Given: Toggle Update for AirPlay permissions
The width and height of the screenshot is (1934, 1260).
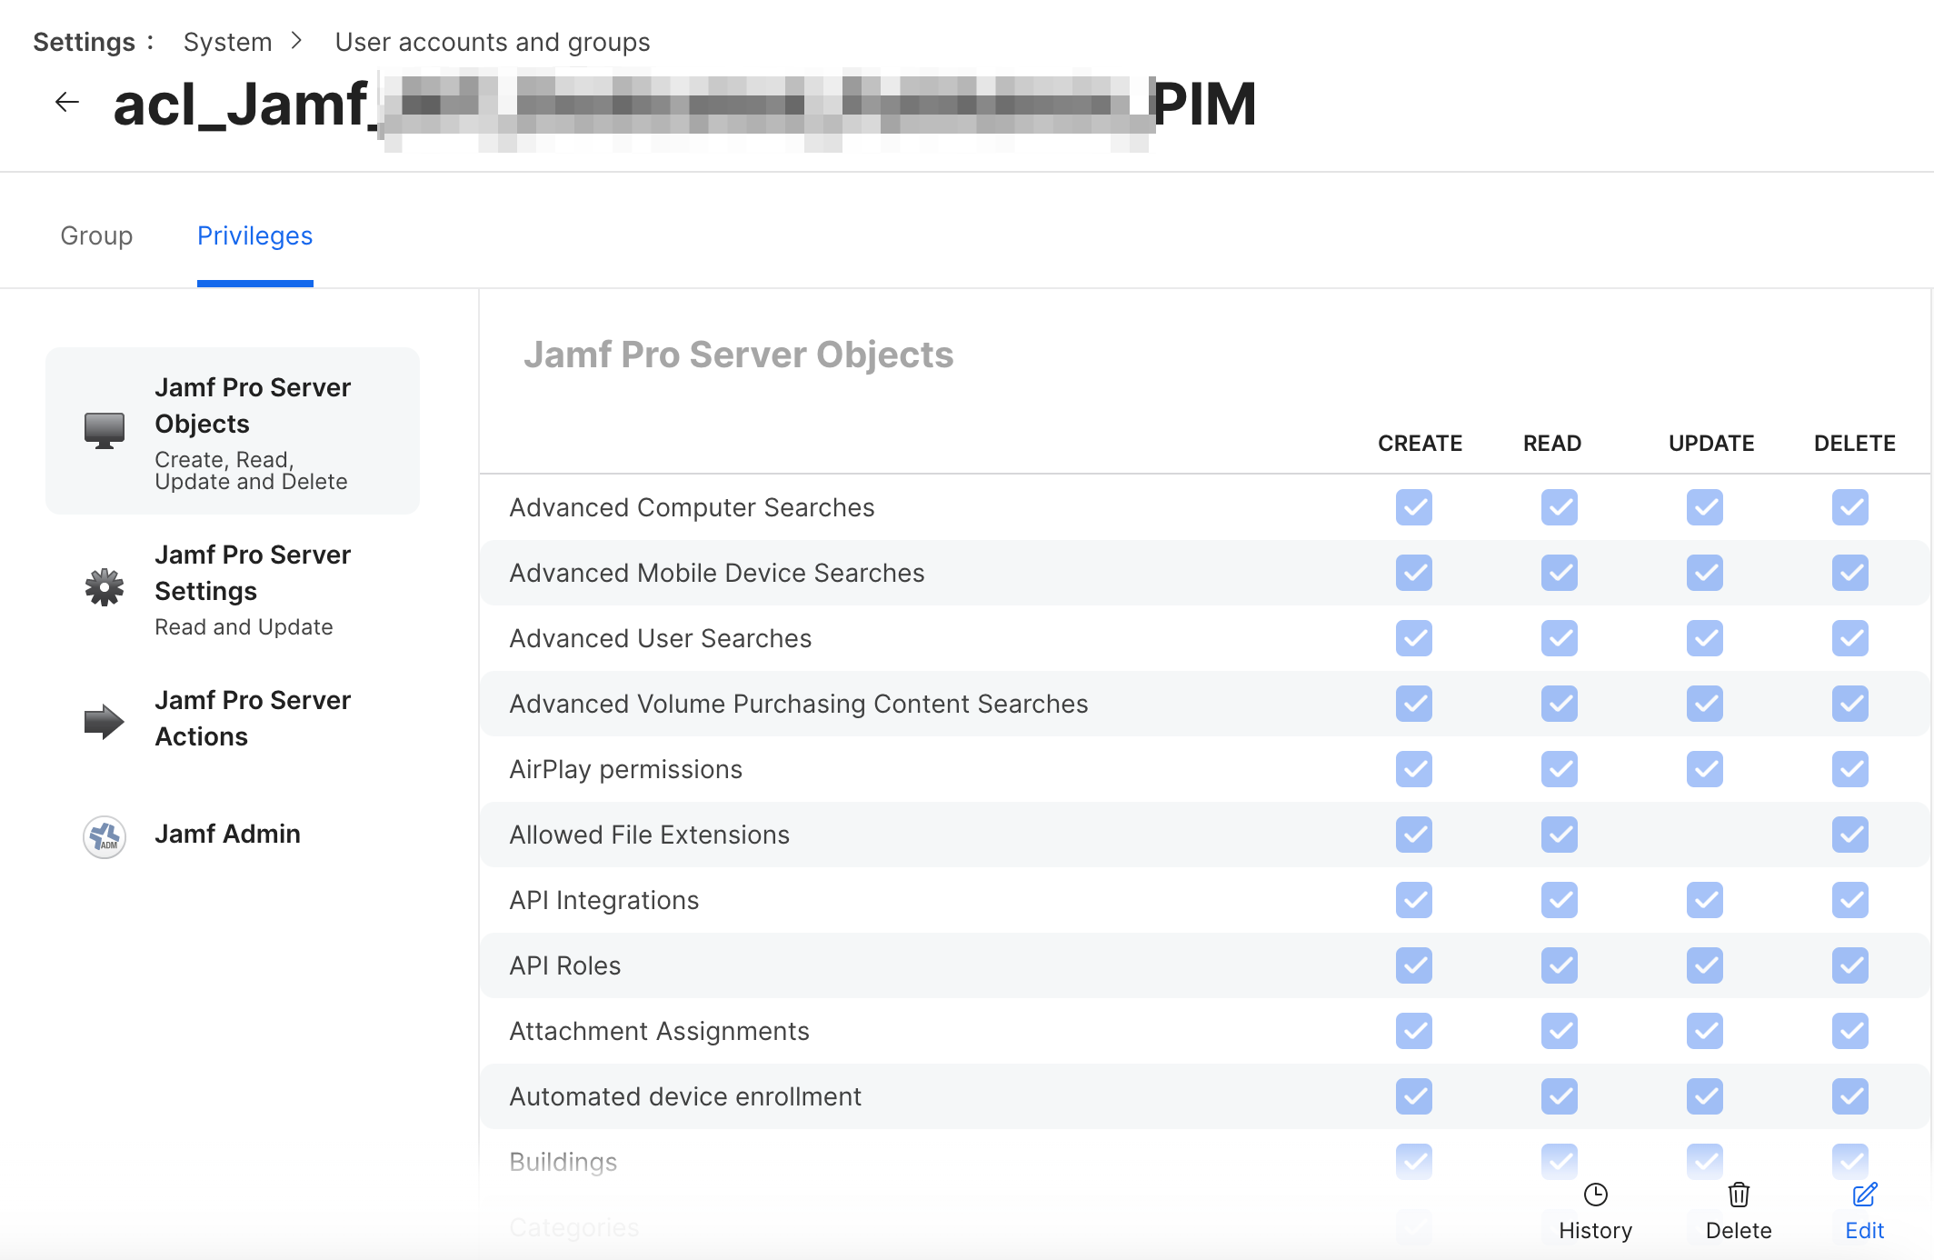Looking at the screenshot, I should pos(1705,769).
